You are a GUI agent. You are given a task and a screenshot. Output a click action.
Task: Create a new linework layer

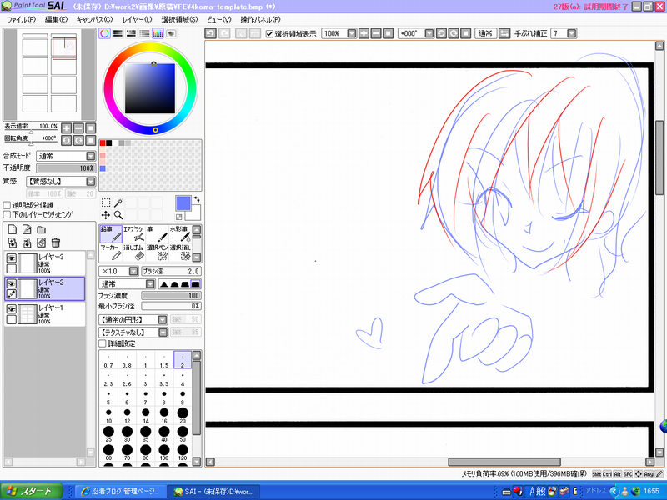point(27,230)
